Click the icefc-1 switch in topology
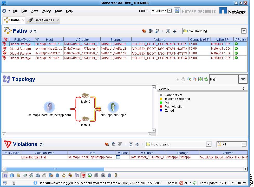 (85, 119)
